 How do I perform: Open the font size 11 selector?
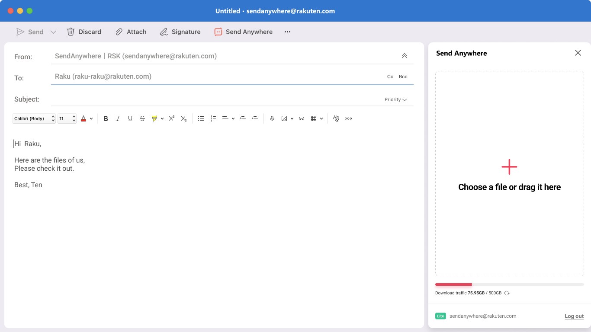point(67,118)
